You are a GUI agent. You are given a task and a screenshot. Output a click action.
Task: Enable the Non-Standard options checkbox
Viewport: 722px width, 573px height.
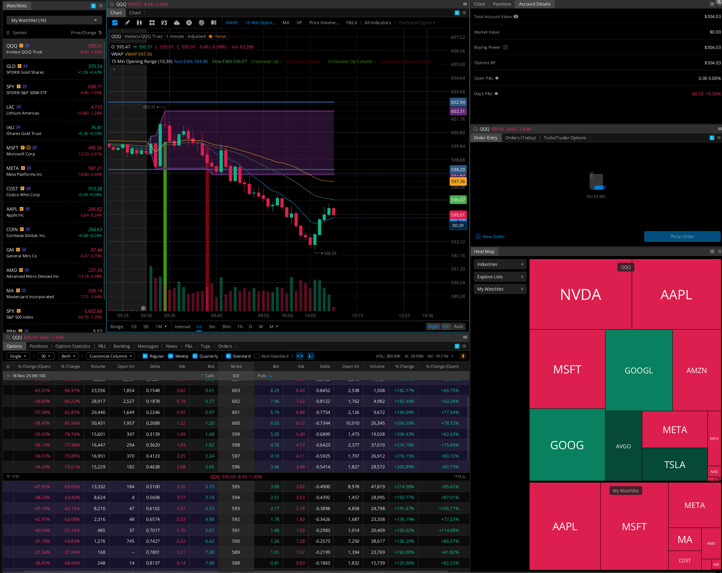tap(257, 356)
